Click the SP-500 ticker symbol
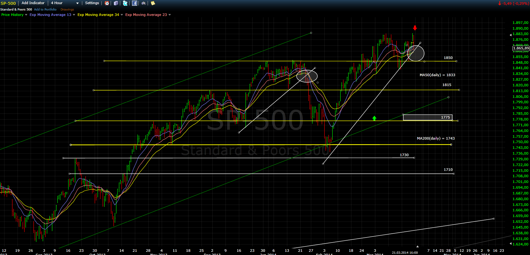 (x=8, y=3)
